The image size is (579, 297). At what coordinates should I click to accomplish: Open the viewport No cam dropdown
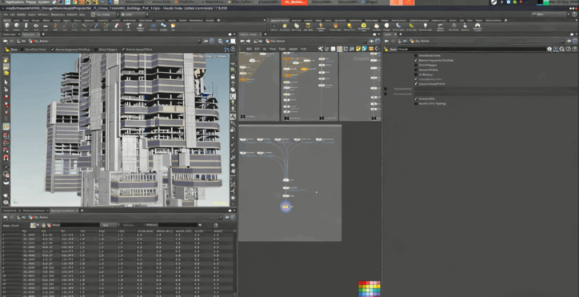pos(222,56)
